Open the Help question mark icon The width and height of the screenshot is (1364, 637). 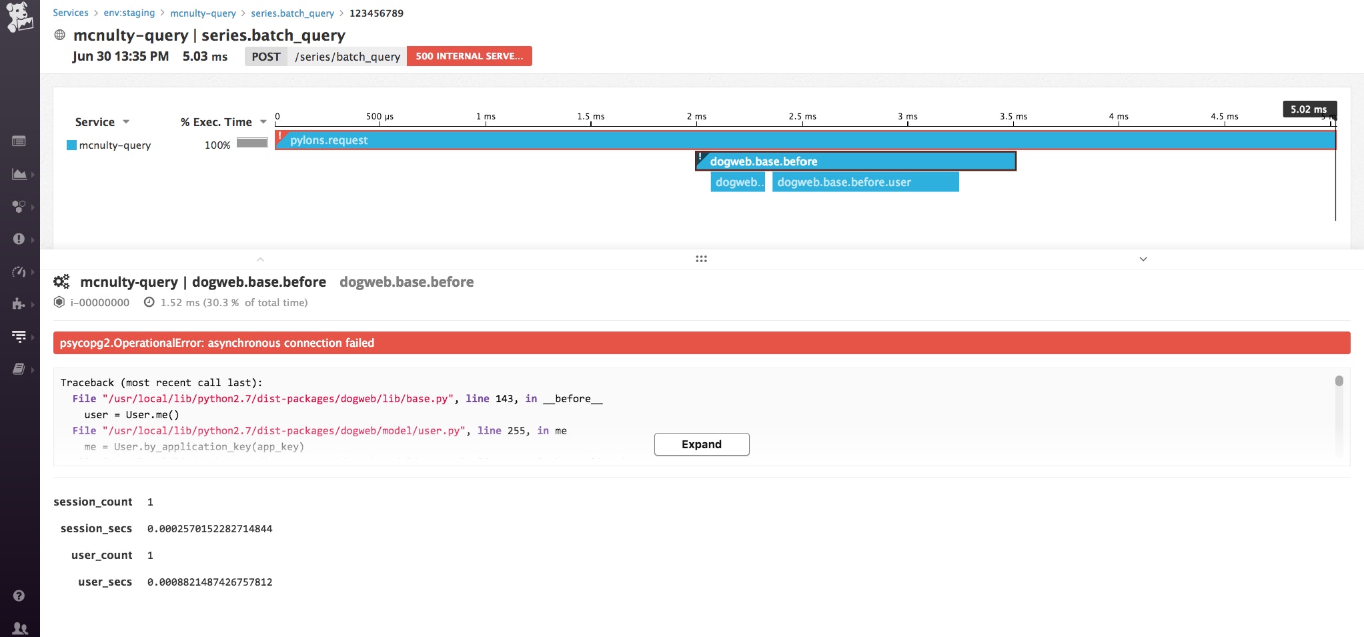[x=19, y=596]
